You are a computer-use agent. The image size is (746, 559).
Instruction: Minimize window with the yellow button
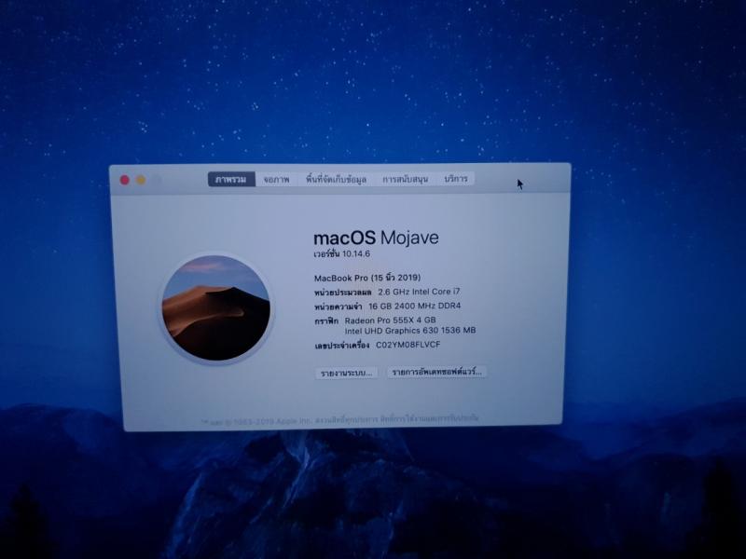[x=142, y=180]
